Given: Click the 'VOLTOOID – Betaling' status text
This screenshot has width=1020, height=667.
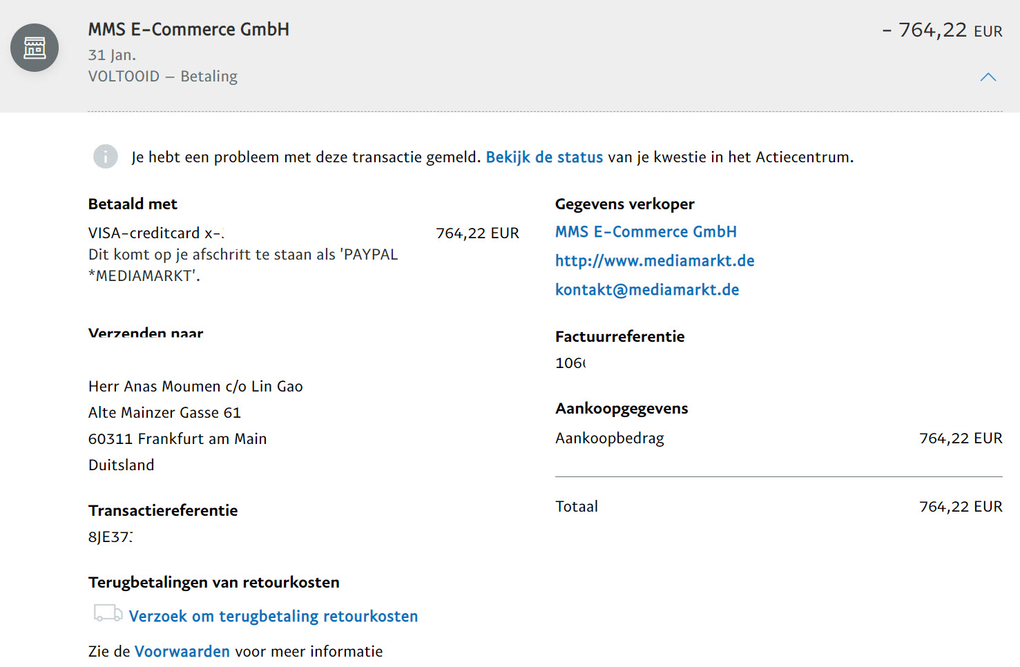Looking at the screenshot, I should pyautogui.click(x=162, y=77).
